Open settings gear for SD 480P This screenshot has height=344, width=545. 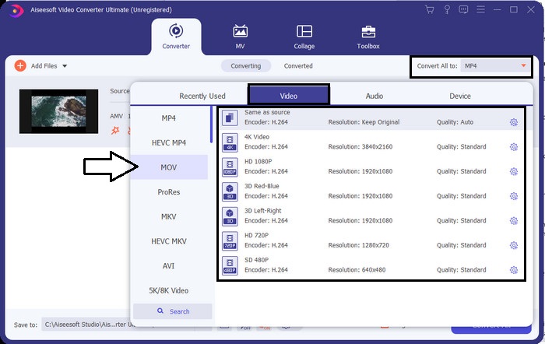point(514,270)
